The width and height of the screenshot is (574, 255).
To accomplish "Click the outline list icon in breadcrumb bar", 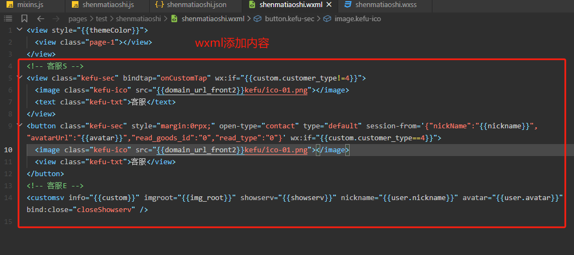I will coord(8,18).
